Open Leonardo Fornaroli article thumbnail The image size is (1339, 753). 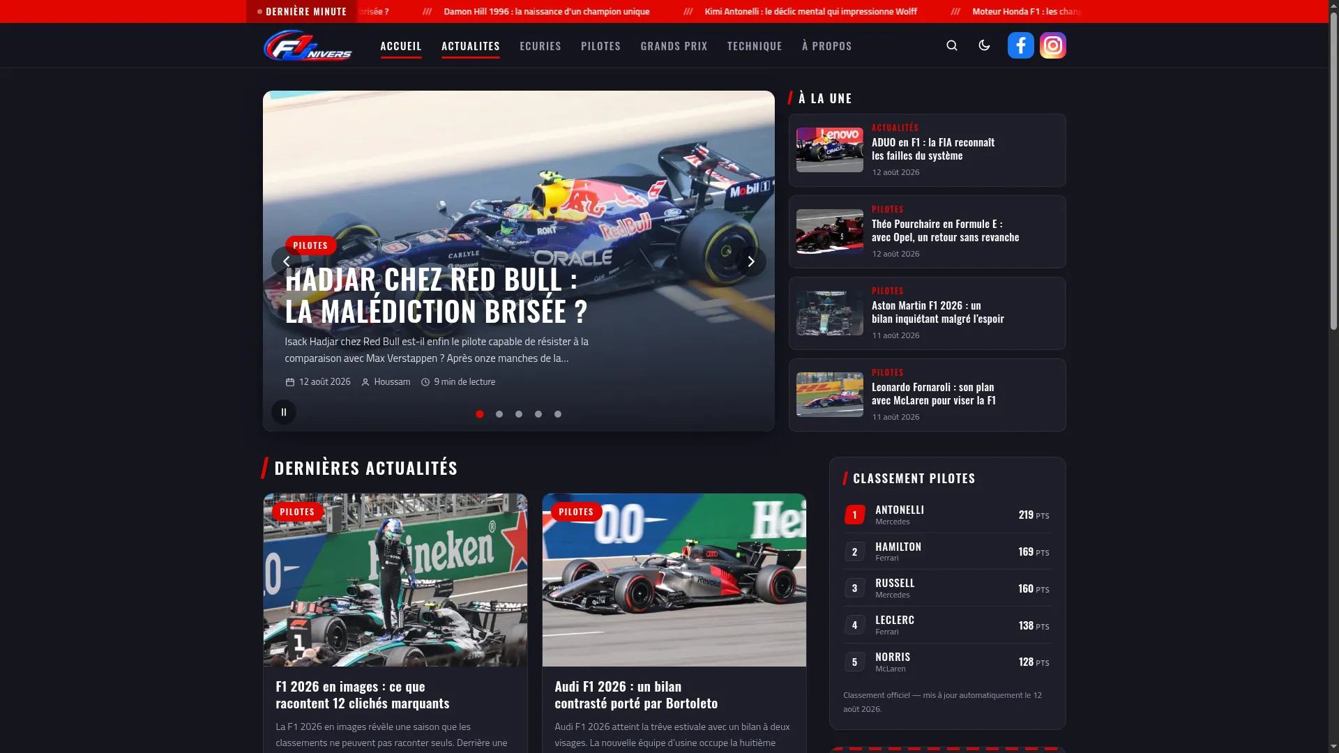pos(830,395)
